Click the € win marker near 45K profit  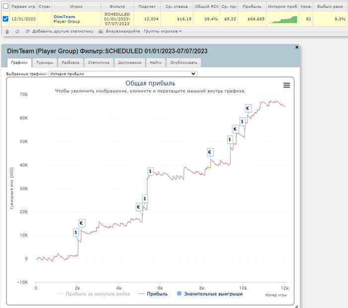pyautogui.click(x=210, y=152)
